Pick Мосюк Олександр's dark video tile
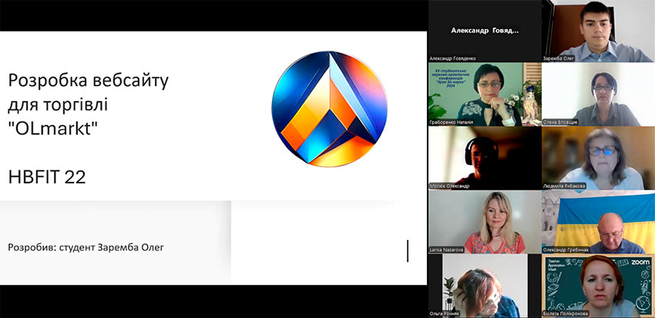The image size is (655, 318). click(x=484, y=158)
